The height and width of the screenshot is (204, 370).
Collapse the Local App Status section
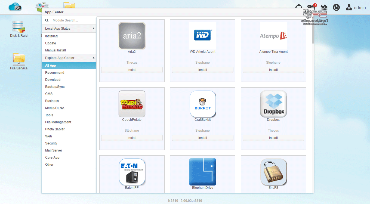point(93,29)
